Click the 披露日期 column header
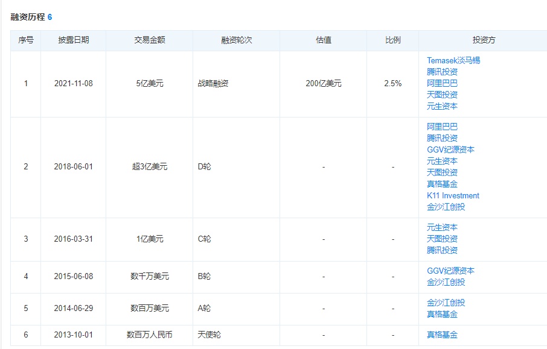The image size is (547, 349). 73,40
